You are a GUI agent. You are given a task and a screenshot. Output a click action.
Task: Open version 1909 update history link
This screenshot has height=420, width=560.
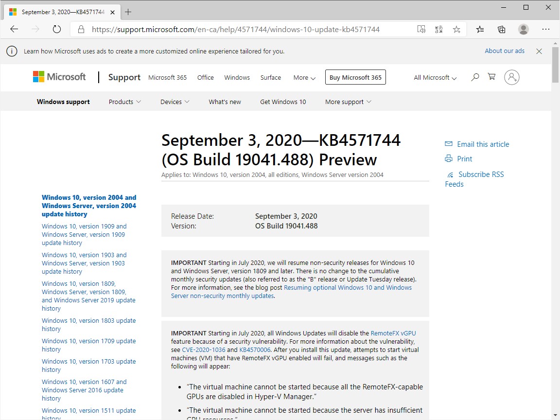point(84,235)
